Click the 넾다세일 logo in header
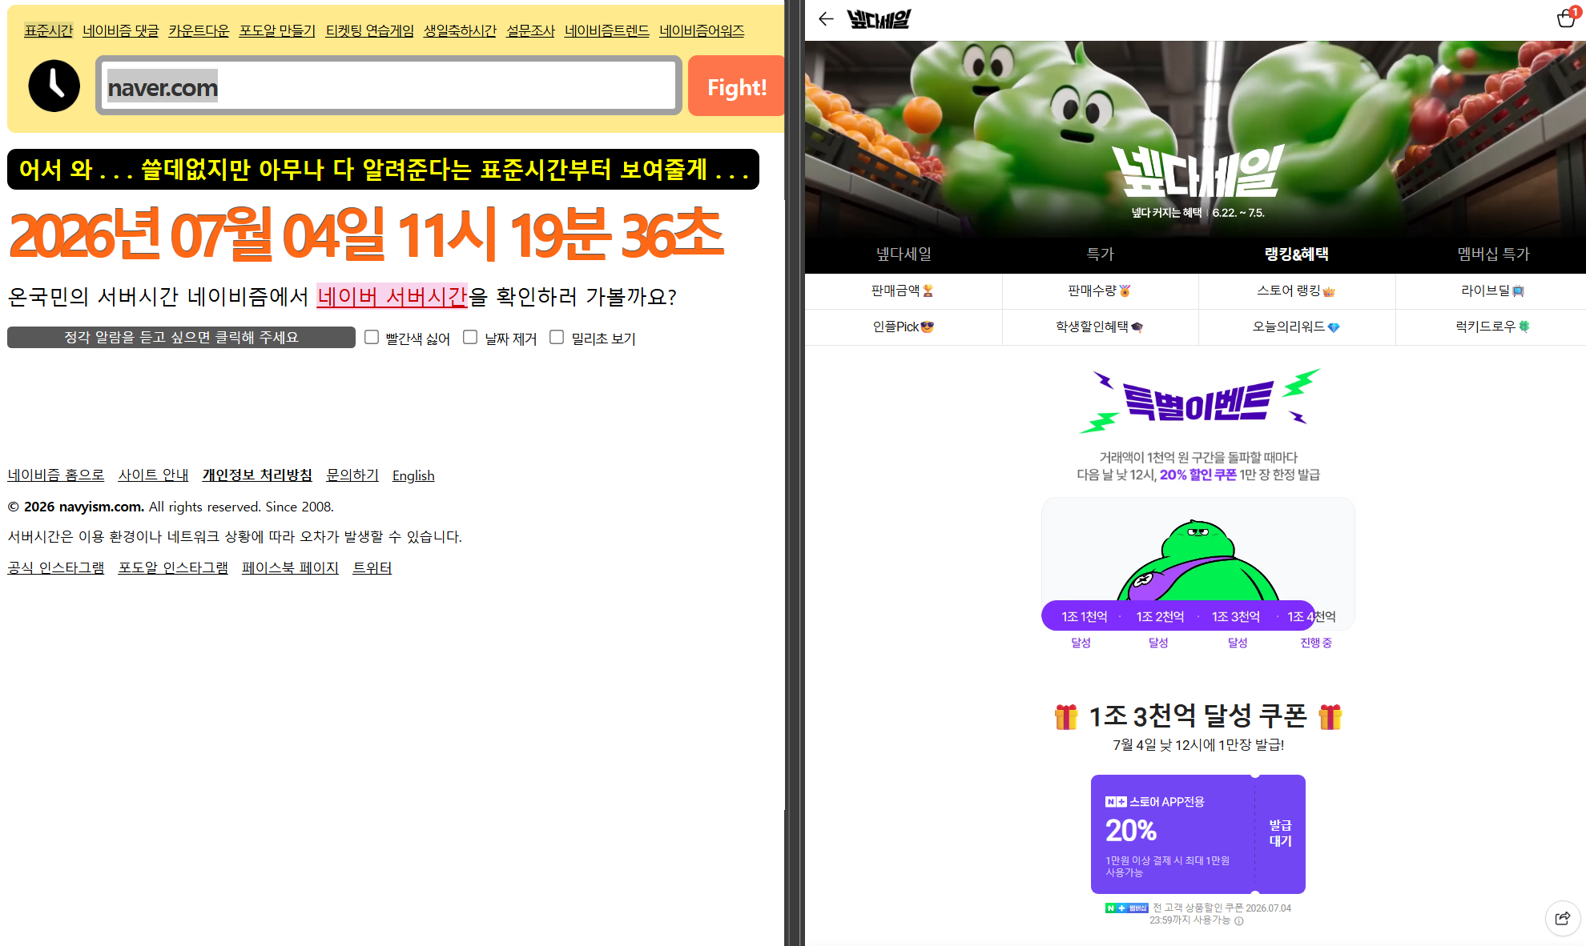This screenshot has width=1586, height=946. (879, 18)
